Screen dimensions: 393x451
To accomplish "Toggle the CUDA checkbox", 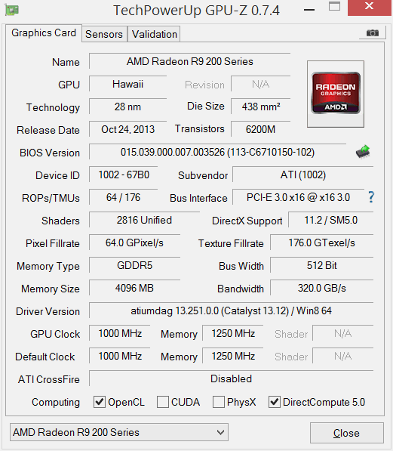I will pos(163,402).
